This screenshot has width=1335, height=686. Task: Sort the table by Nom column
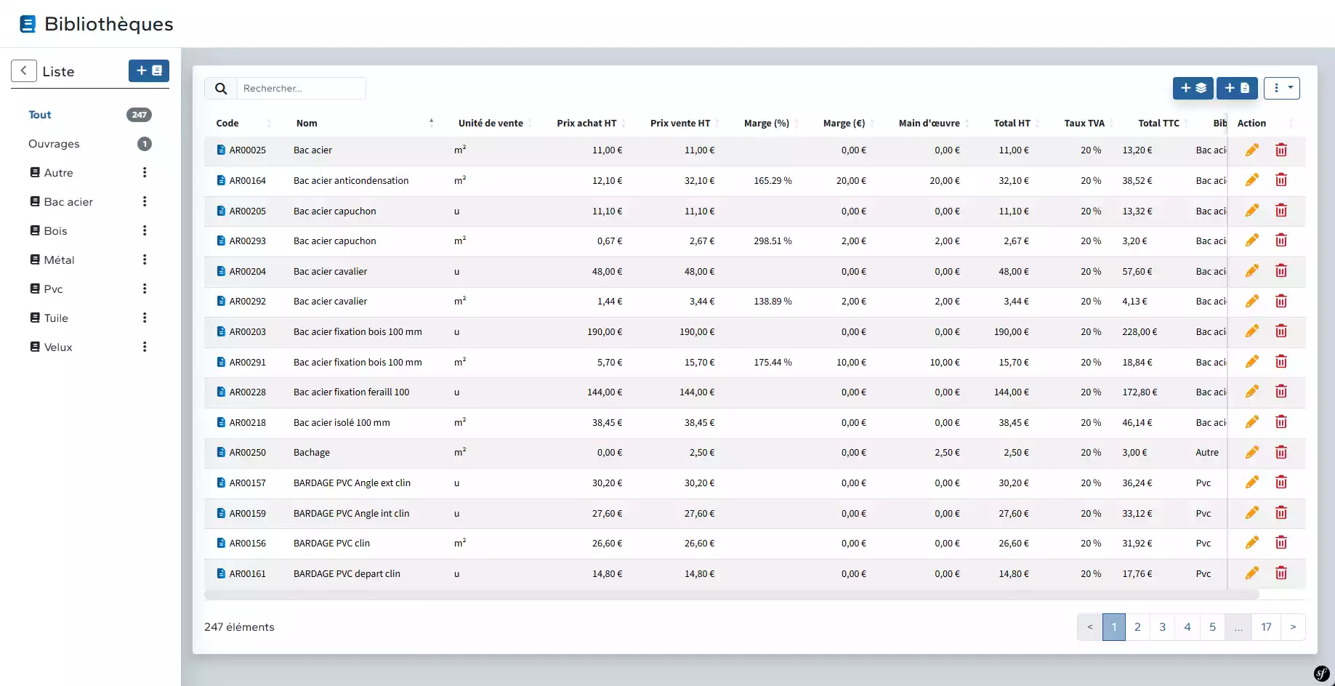point(307,123)
